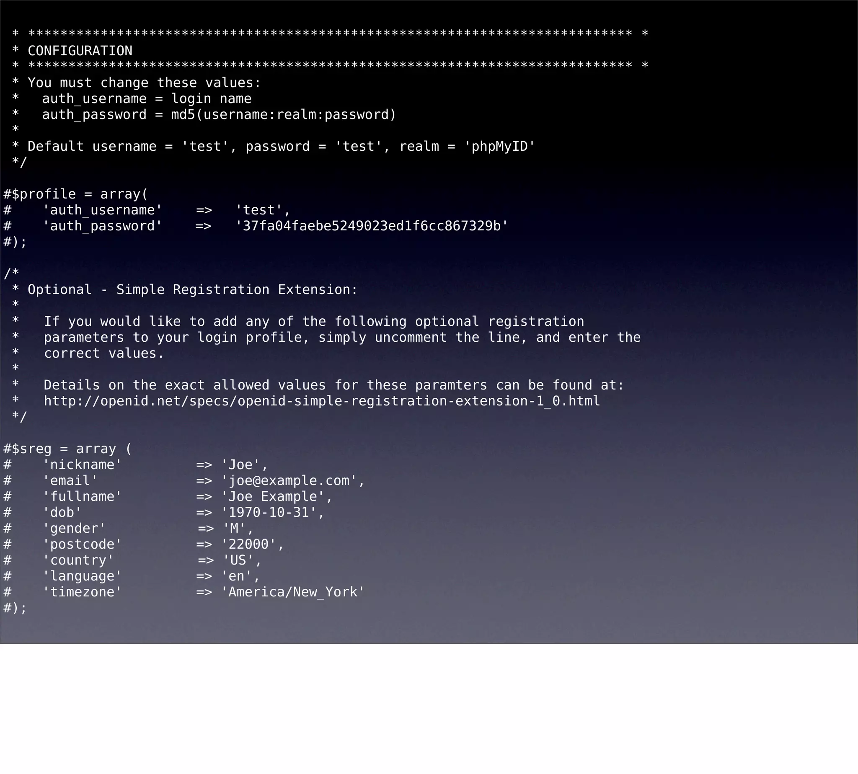Click the 'country' key
Screen dimensions: 858x774
click(79, 560)
